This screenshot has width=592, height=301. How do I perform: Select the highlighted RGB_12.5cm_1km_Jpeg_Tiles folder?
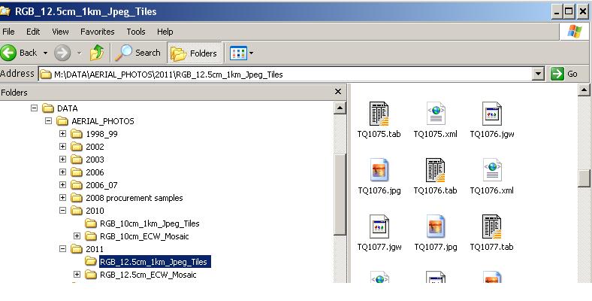point(155,262)
